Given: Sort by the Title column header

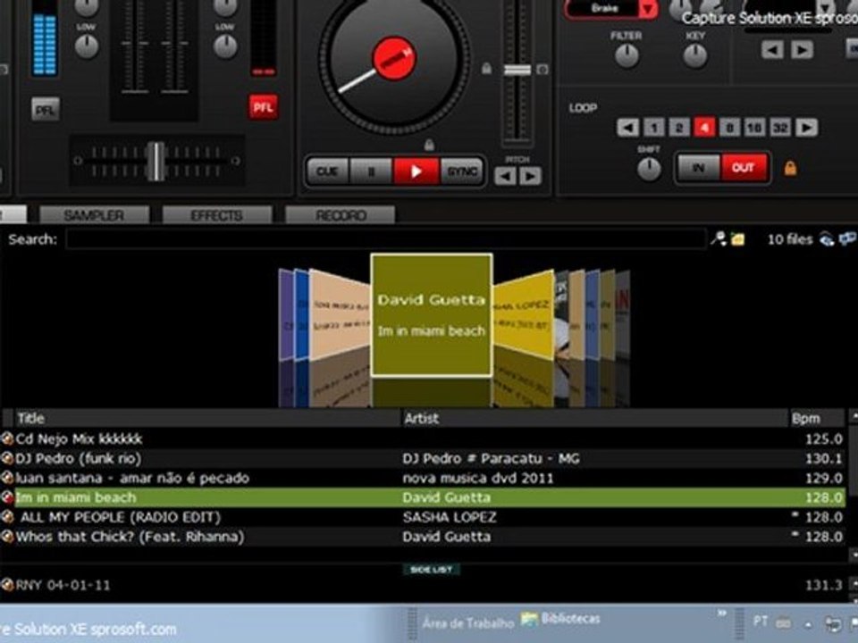Looking at the screenshot, I should (x=208, y=418).
